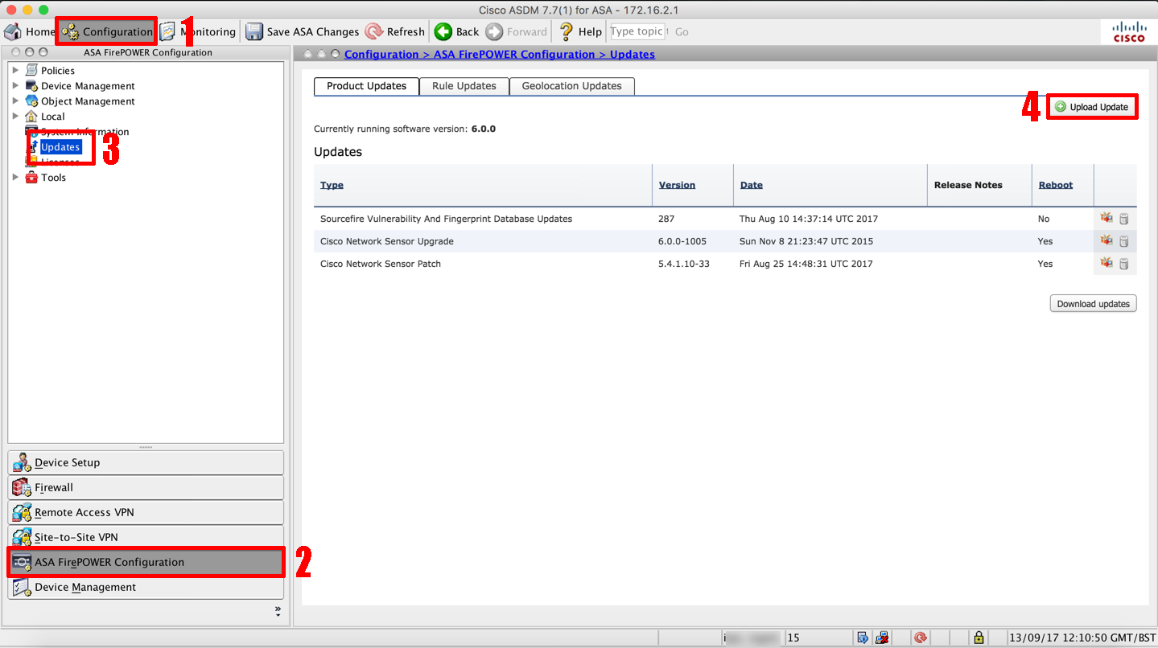This screenshot has height=648, width=1158.
Task: Open the Remote Access VPN section
Action: (146, 512)
